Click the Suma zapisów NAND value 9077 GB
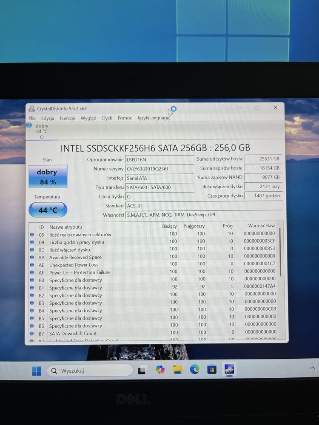Screen dimensions: 319x425 coord(263,177)
